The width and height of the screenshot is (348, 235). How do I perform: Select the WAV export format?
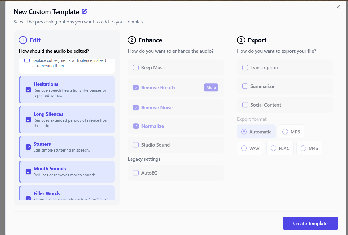250,148
